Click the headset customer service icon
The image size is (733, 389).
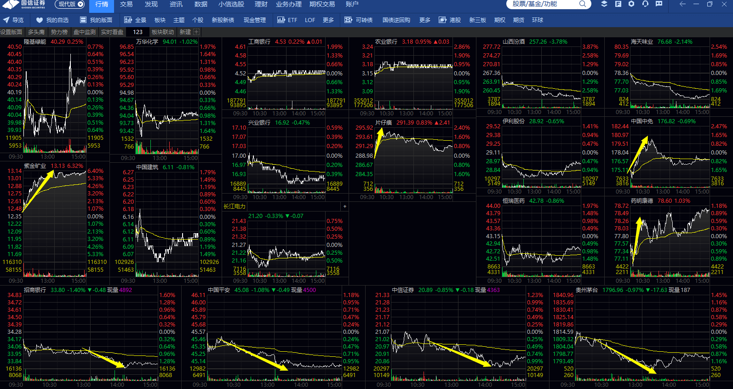click(x=645, y=4)
